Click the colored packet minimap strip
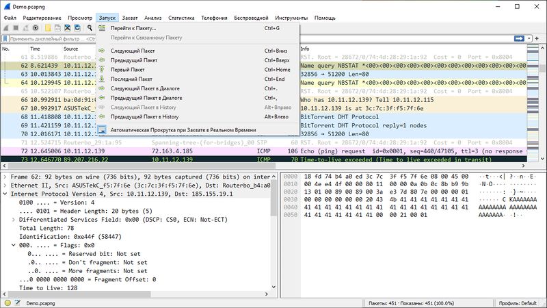This screenshot has width=547, height=308. [533, 103]
